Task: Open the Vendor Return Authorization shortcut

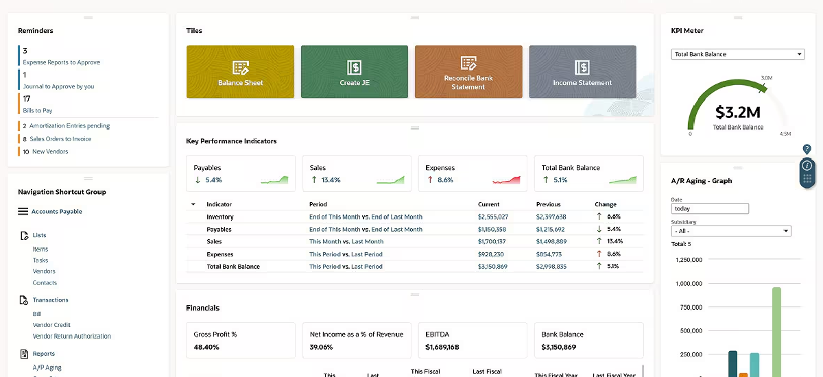Action: click(x=72, y=337)
